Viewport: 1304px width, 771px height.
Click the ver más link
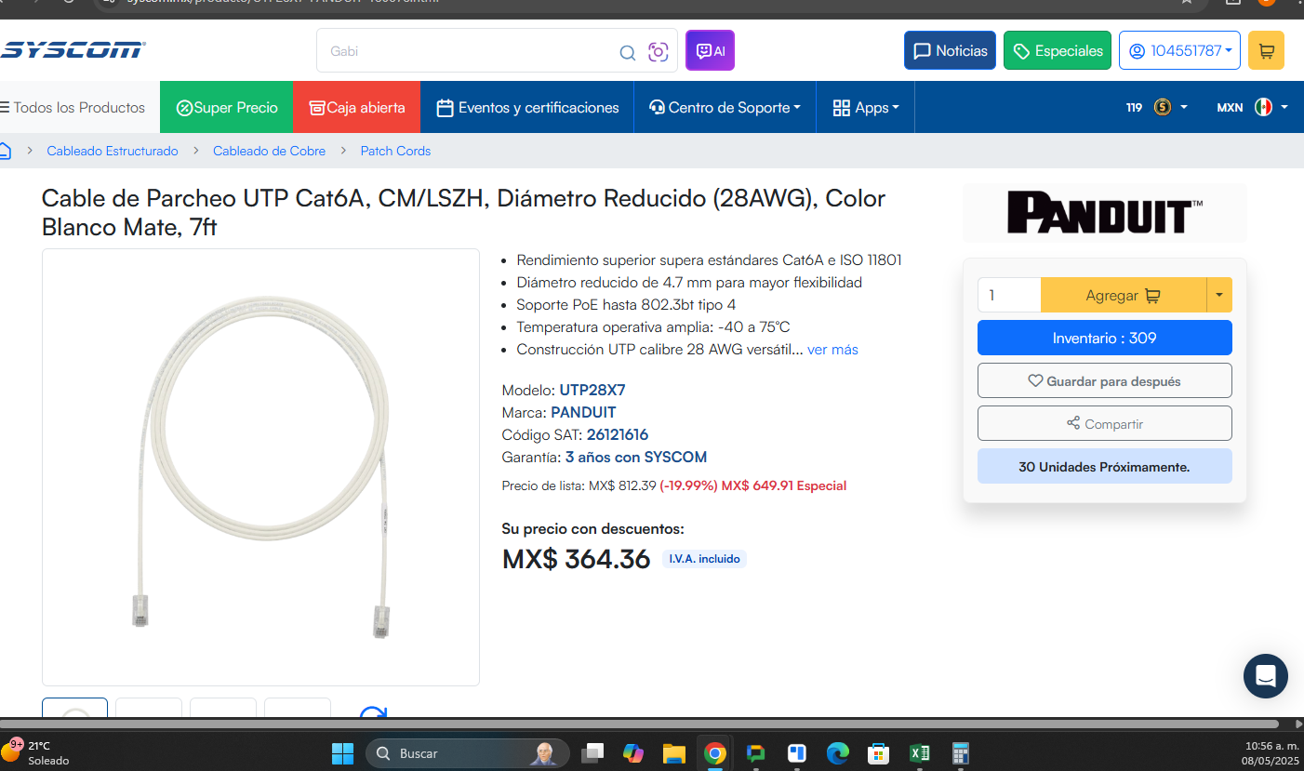pos(832,350)
